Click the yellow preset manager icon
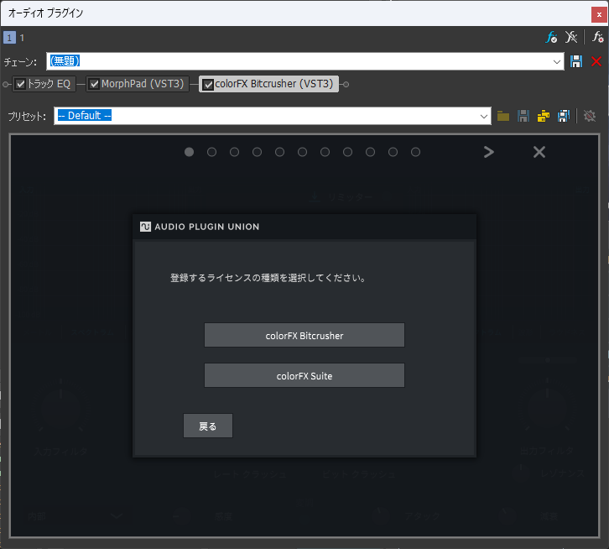609x549 pixels. pos(544,116)
